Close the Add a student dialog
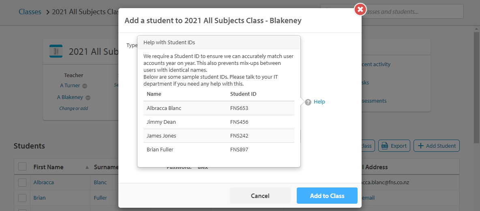The width and height of the screenshot is (480, 211). tap(360, 9)
